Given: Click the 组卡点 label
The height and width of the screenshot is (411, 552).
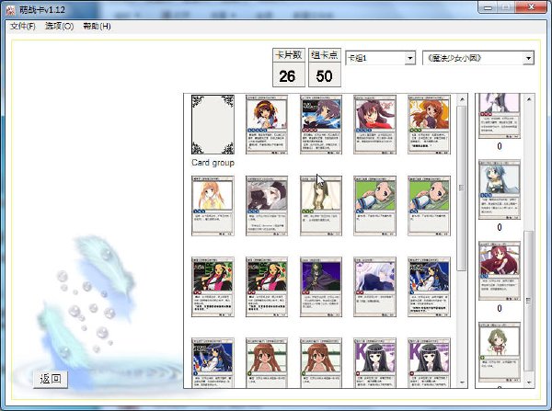Looking at the screenshot, I should [x=325, y=55].
